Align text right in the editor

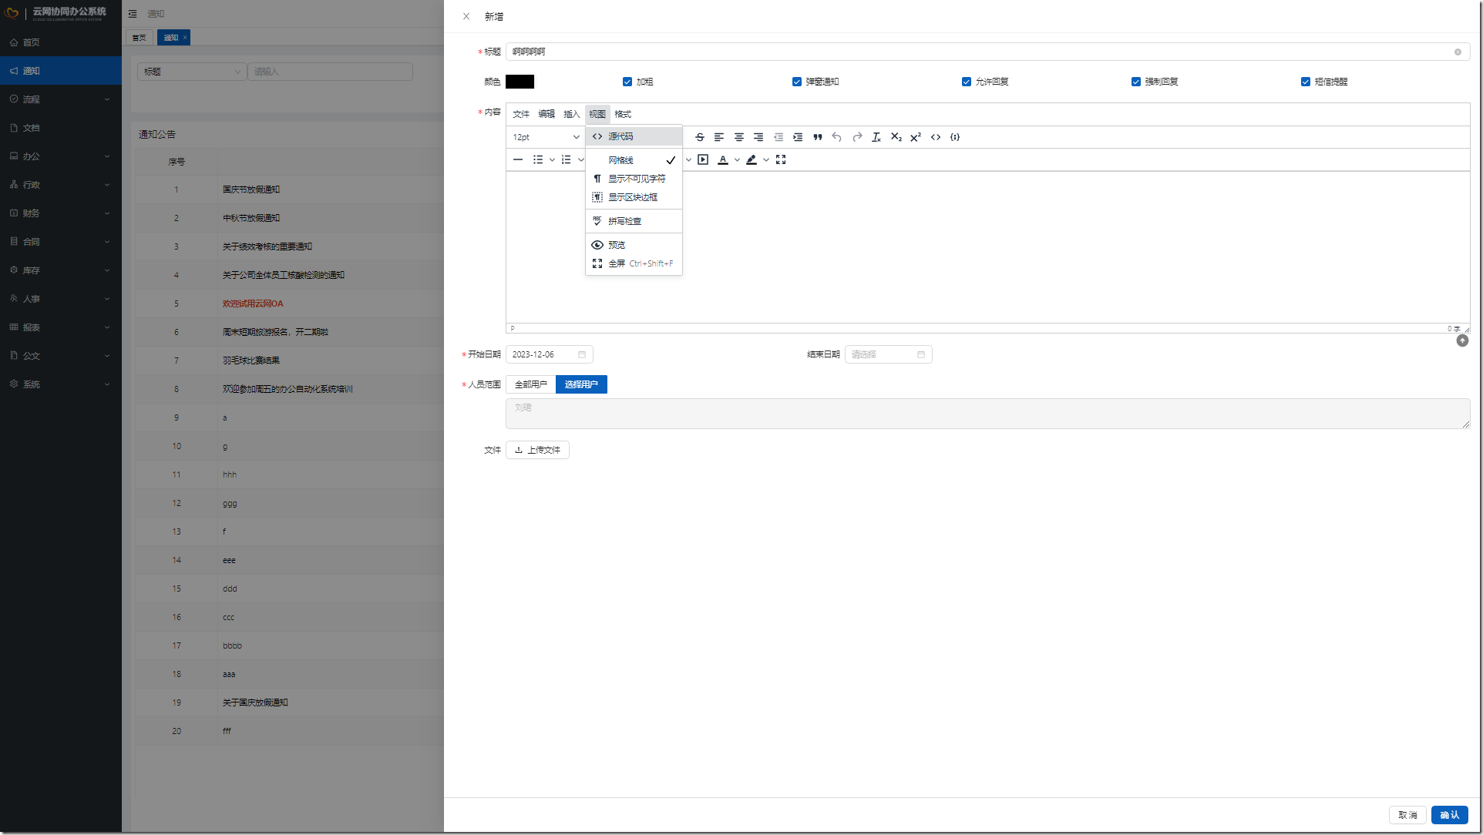click(x=758, y=137)
